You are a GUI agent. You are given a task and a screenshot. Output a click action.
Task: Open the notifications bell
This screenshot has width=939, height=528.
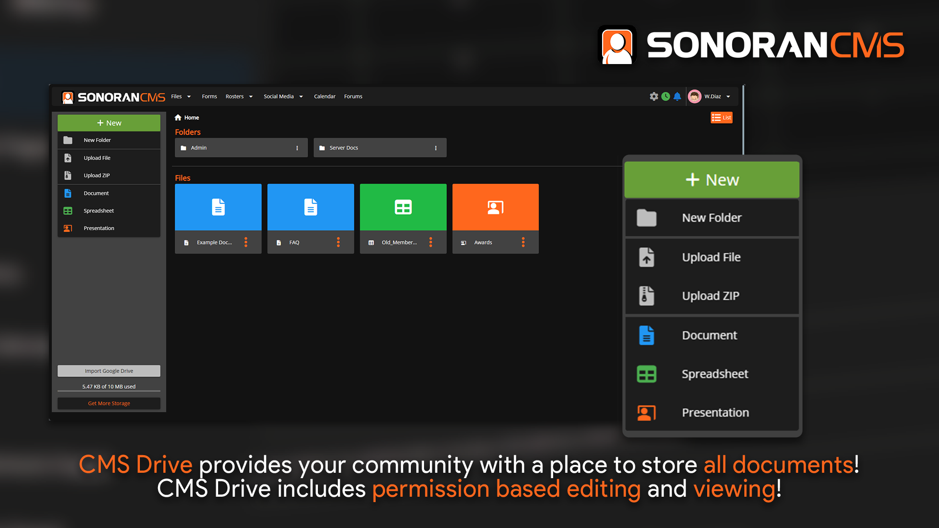(x=677, y=96)
